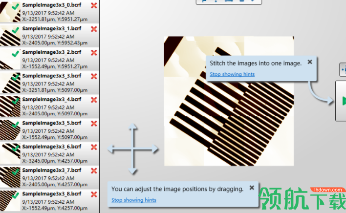This screenshot has width=346, height=213.
Task: Toggle the green checkmark on SampleImage3x3_0.bcrf
Action: point(15,6)
